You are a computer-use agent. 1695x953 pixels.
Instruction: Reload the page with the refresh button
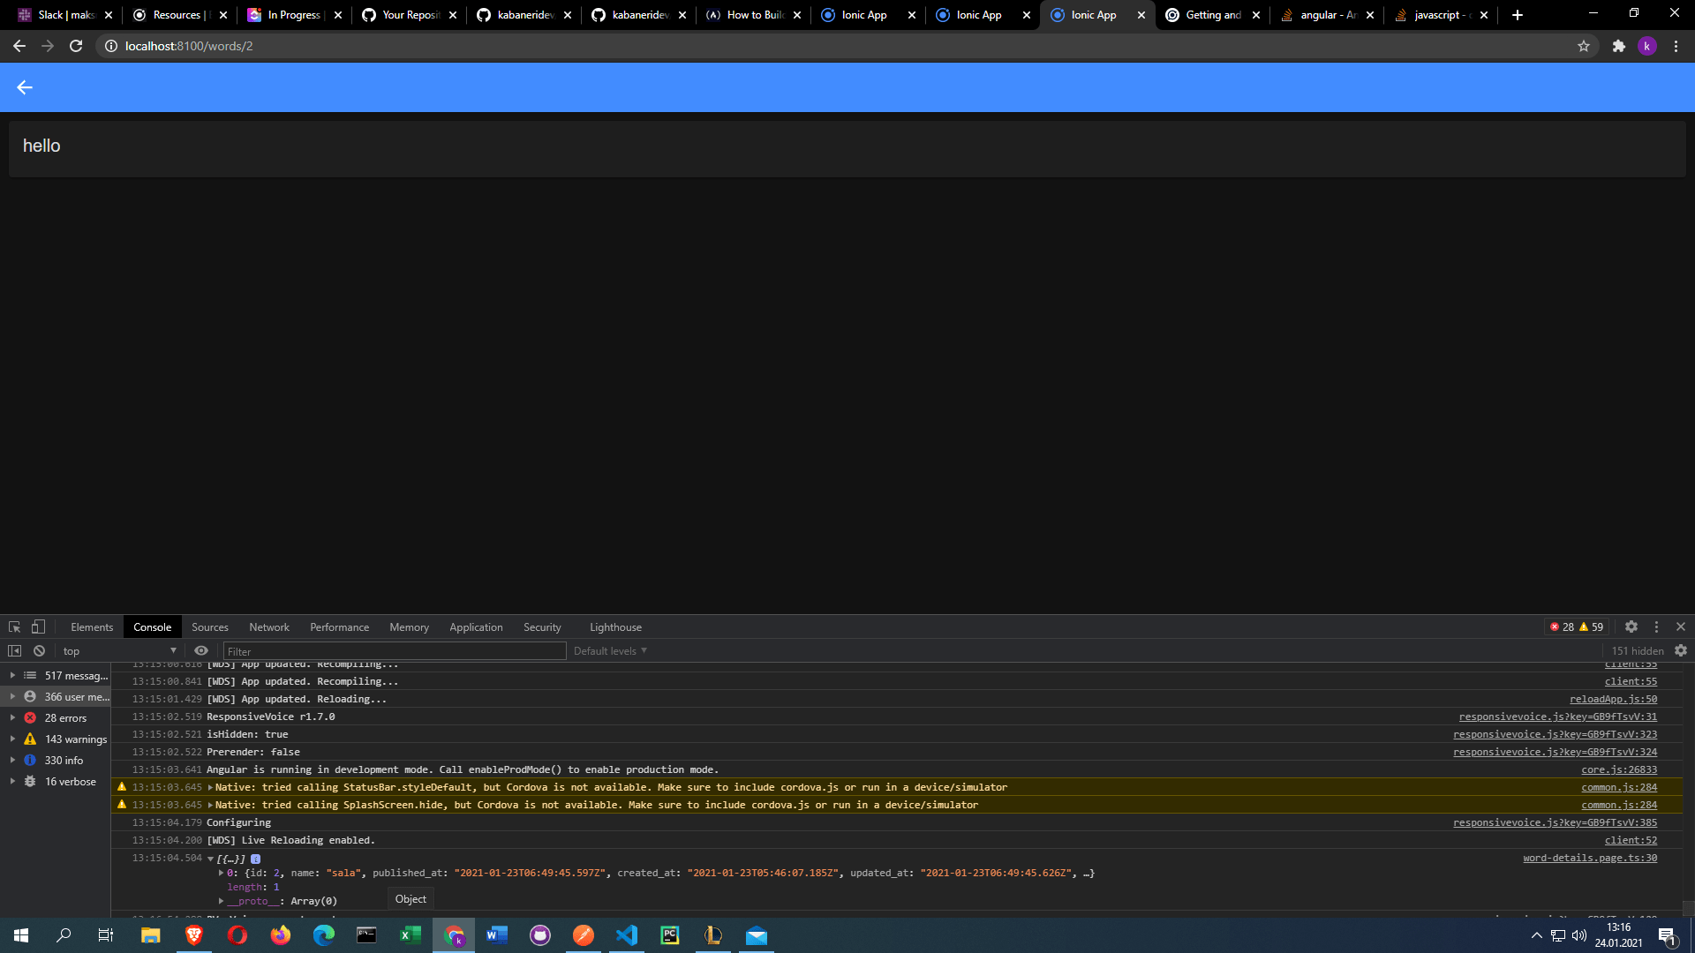coord(76,46)
